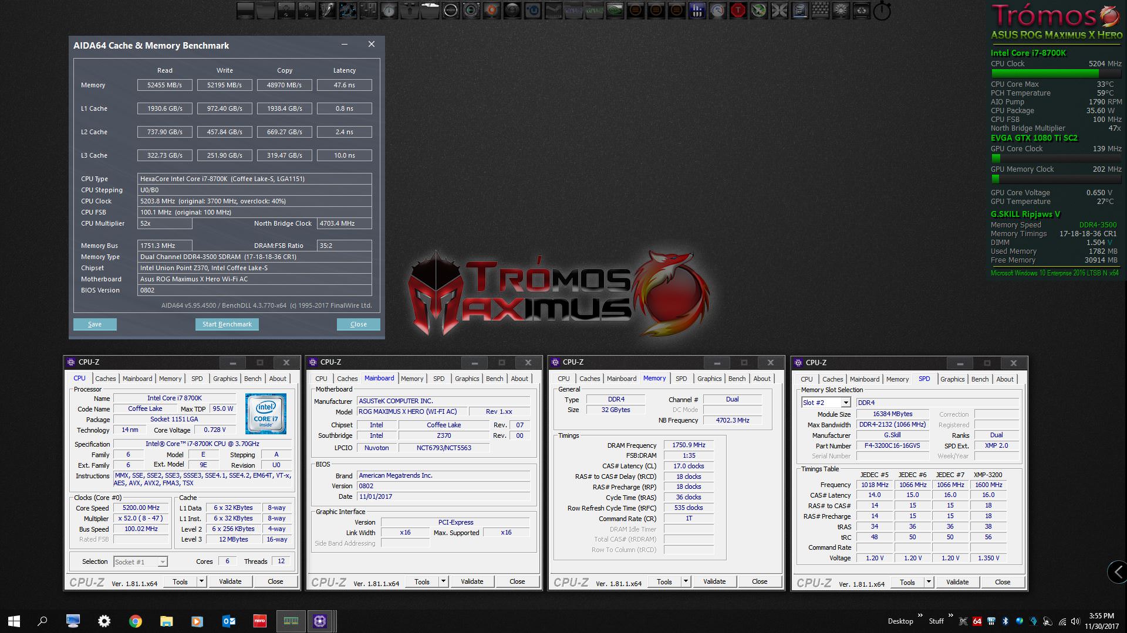
Task: Click the NB Frequency 4702.3 MHz value
Action: (732, 420)
